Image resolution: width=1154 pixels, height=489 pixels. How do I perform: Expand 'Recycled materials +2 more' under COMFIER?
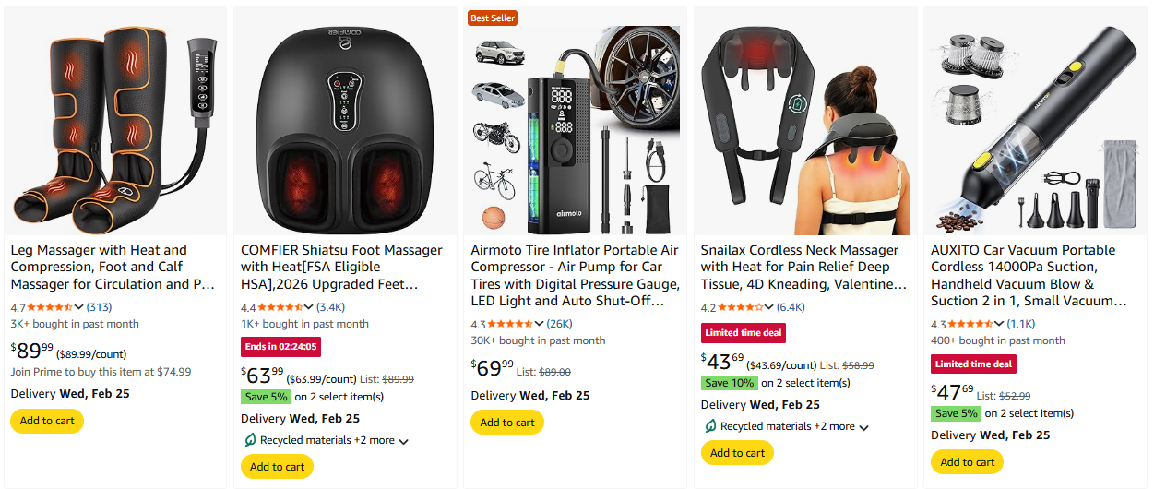(x=403, y=441)
